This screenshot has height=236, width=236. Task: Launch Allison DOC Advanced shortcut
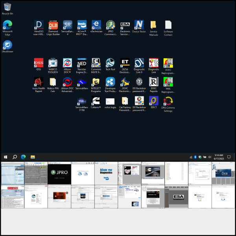point(67,85)
